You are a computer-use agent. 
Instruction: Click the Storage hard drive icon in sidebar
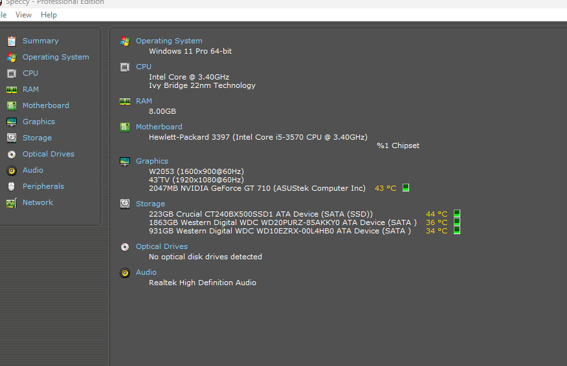click(12, 138)
